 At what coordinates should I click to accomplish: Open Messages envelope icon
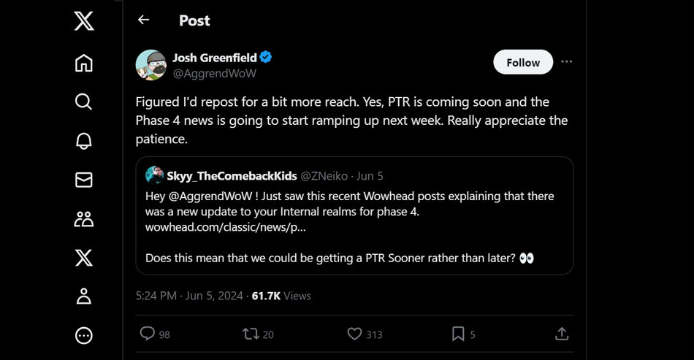[x=84, y=180]
